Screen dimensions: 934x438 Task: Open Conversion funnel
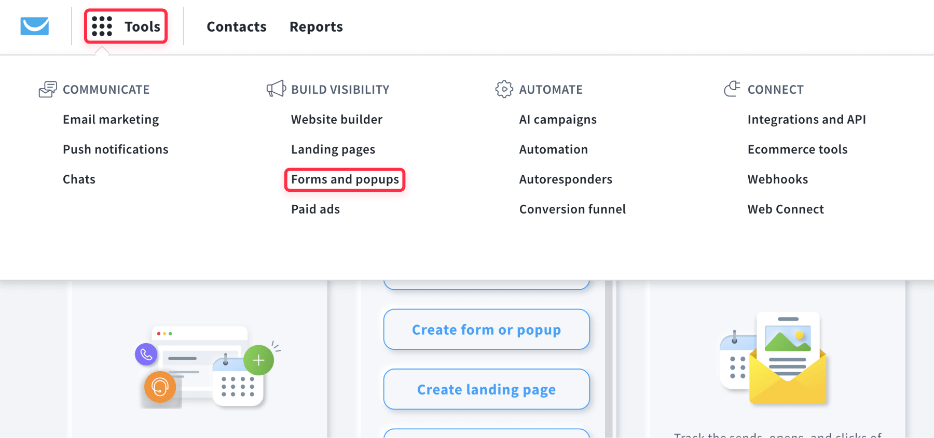(572, 209)
